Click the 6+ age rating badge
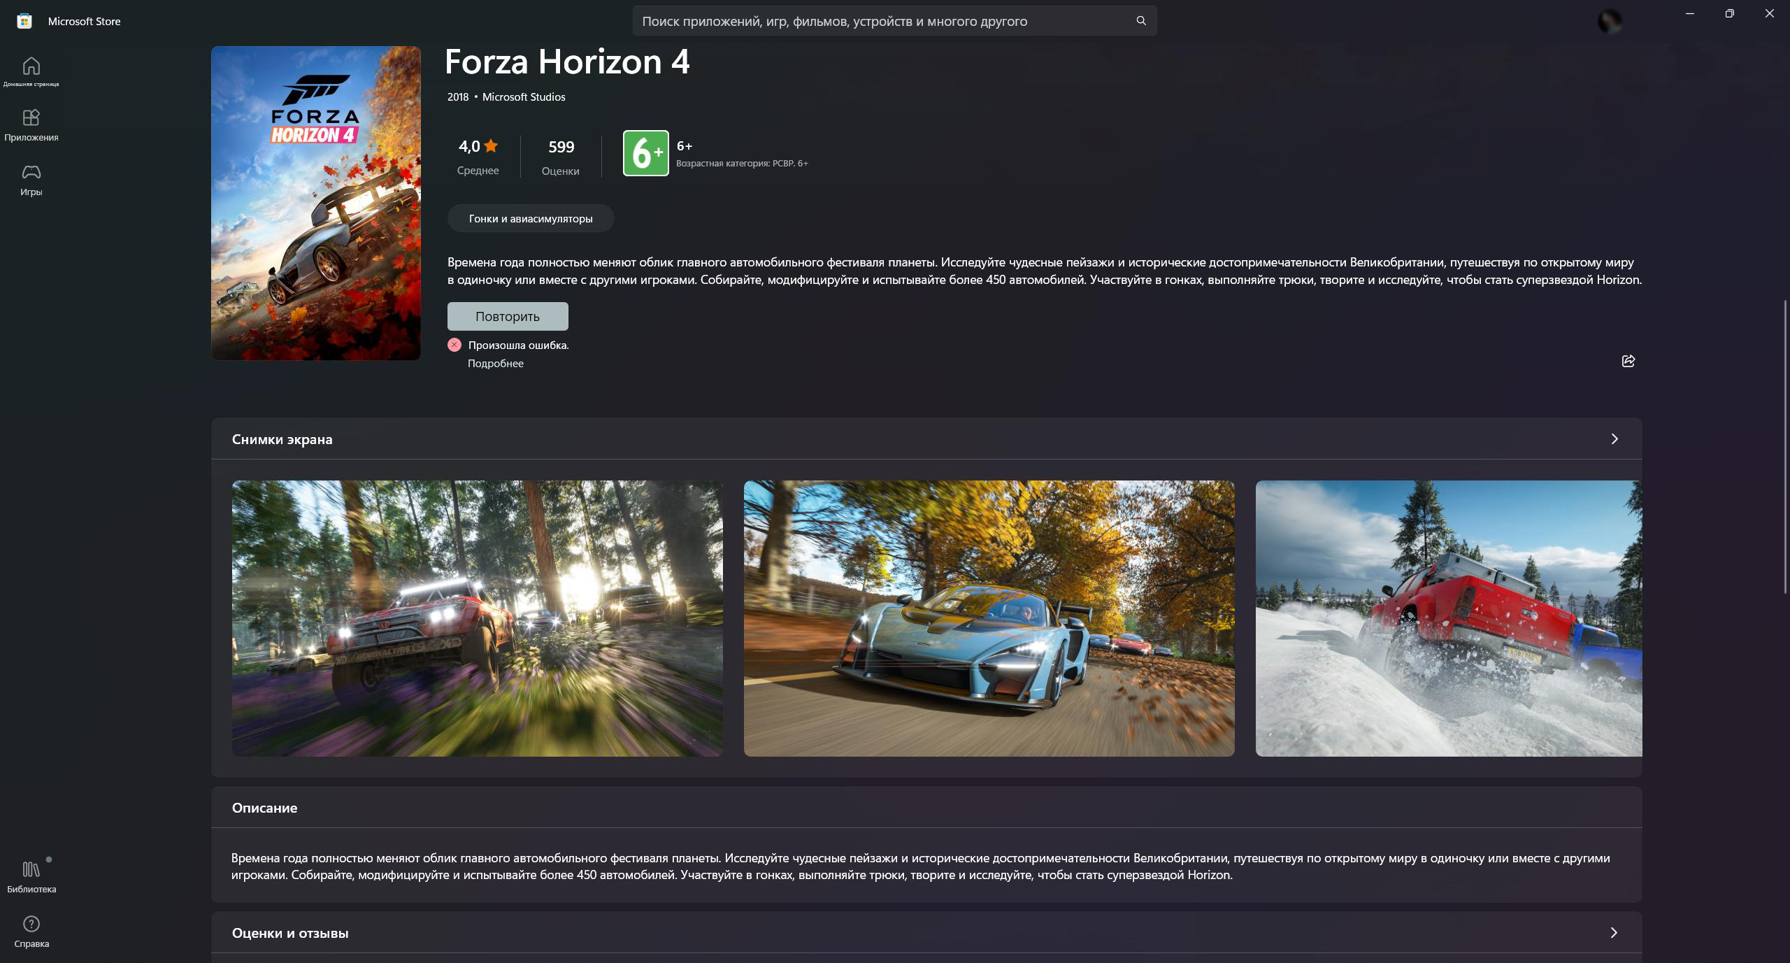The height and width of the screenshot is (963, 1790). pos(645,153)
